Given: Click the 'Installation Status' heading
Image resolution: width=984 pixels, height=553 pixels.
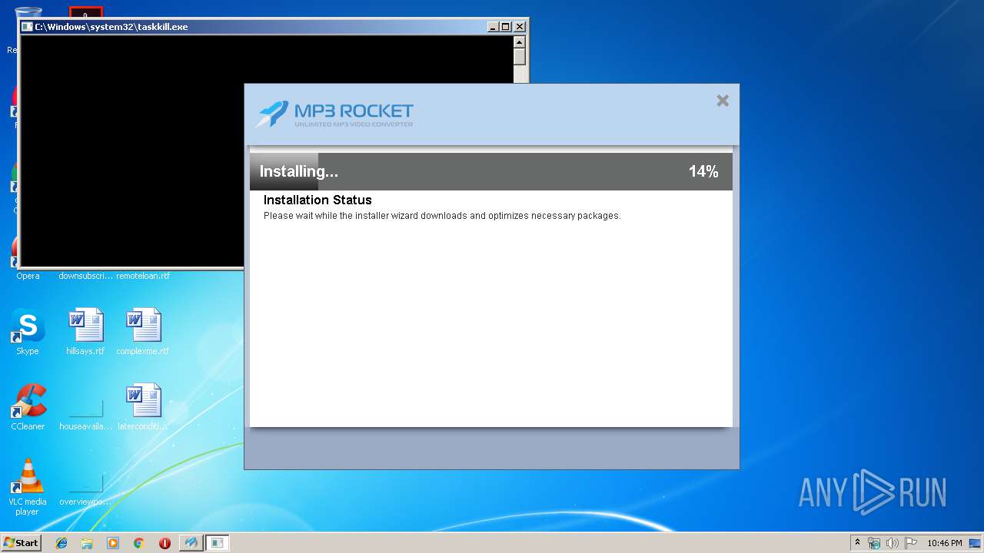Looking at the screenshot, I should (x=317, y=200).
